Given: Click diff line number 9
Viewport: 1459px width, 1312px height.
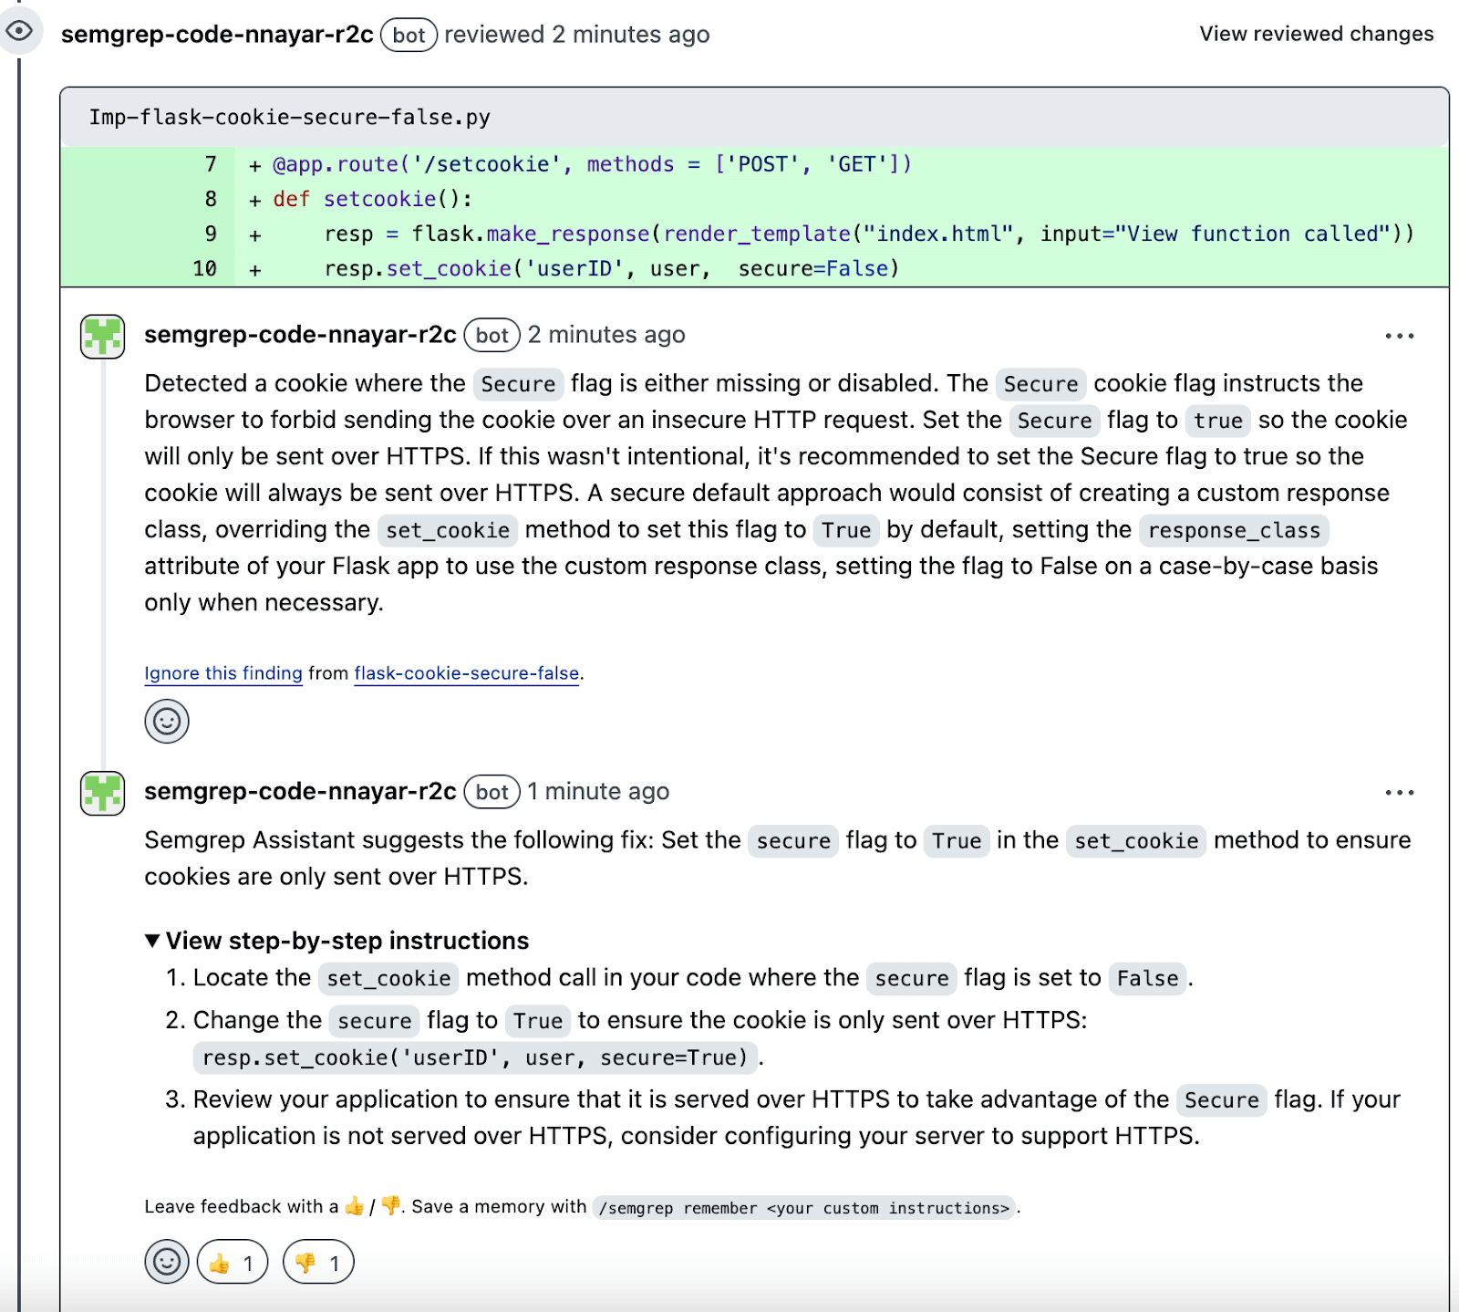Looking at the screenshot, I should (211, 234).
